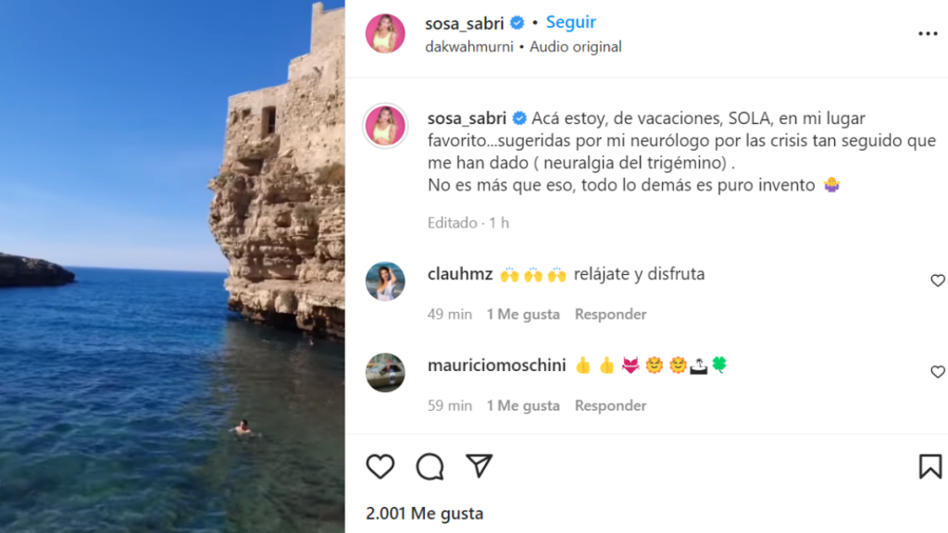Reply to mauriciomoschini's comment via Responder
Image resolution: width=948 pixels, height=533 pixels.
click(x=610, y=405)
